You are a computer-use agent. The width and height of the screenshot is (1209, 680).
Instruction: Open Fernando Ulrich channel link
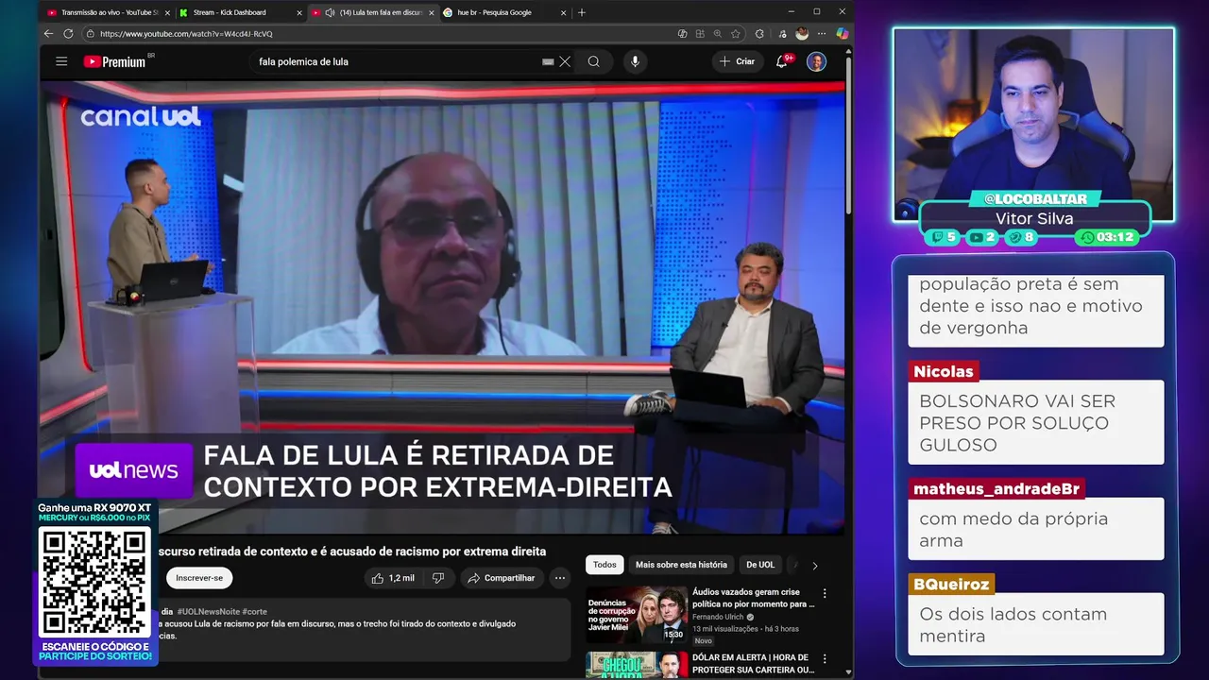coord(718,617)
